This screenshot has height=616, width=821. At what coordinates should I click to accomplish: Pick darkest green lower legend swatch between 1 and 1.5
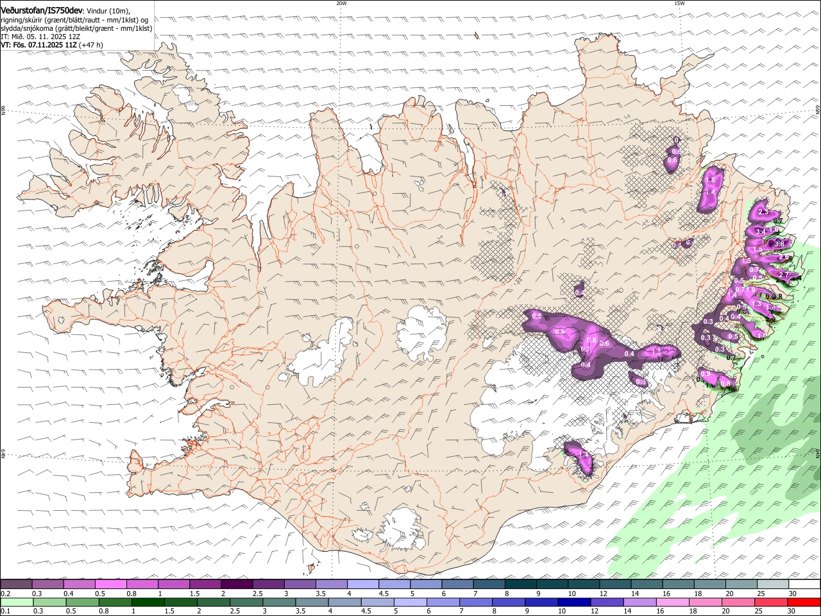pyautogui.click(x=148, y=602)
